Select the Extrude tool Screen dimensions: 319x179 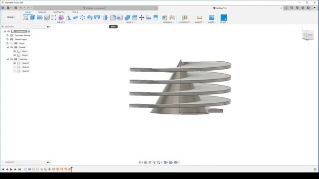pyautogui.click(x=32, y=18)
